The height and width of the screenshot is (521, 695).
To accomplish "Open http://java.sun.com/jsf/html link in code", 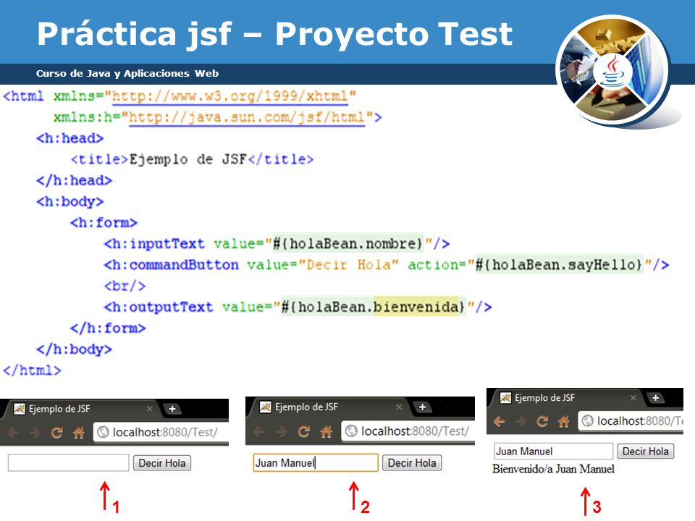I will (247, 117).
